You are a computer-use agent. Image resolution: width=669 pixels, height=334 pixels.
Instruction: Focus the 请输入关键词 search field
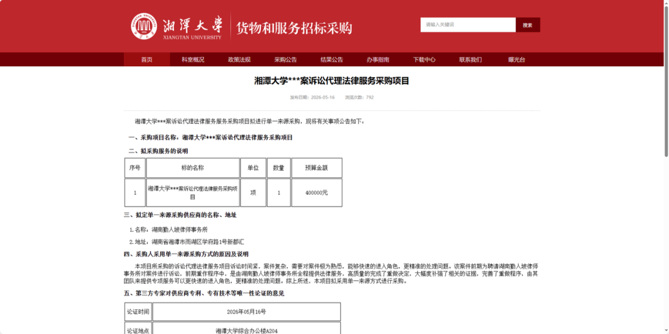[x=468, y=25]
